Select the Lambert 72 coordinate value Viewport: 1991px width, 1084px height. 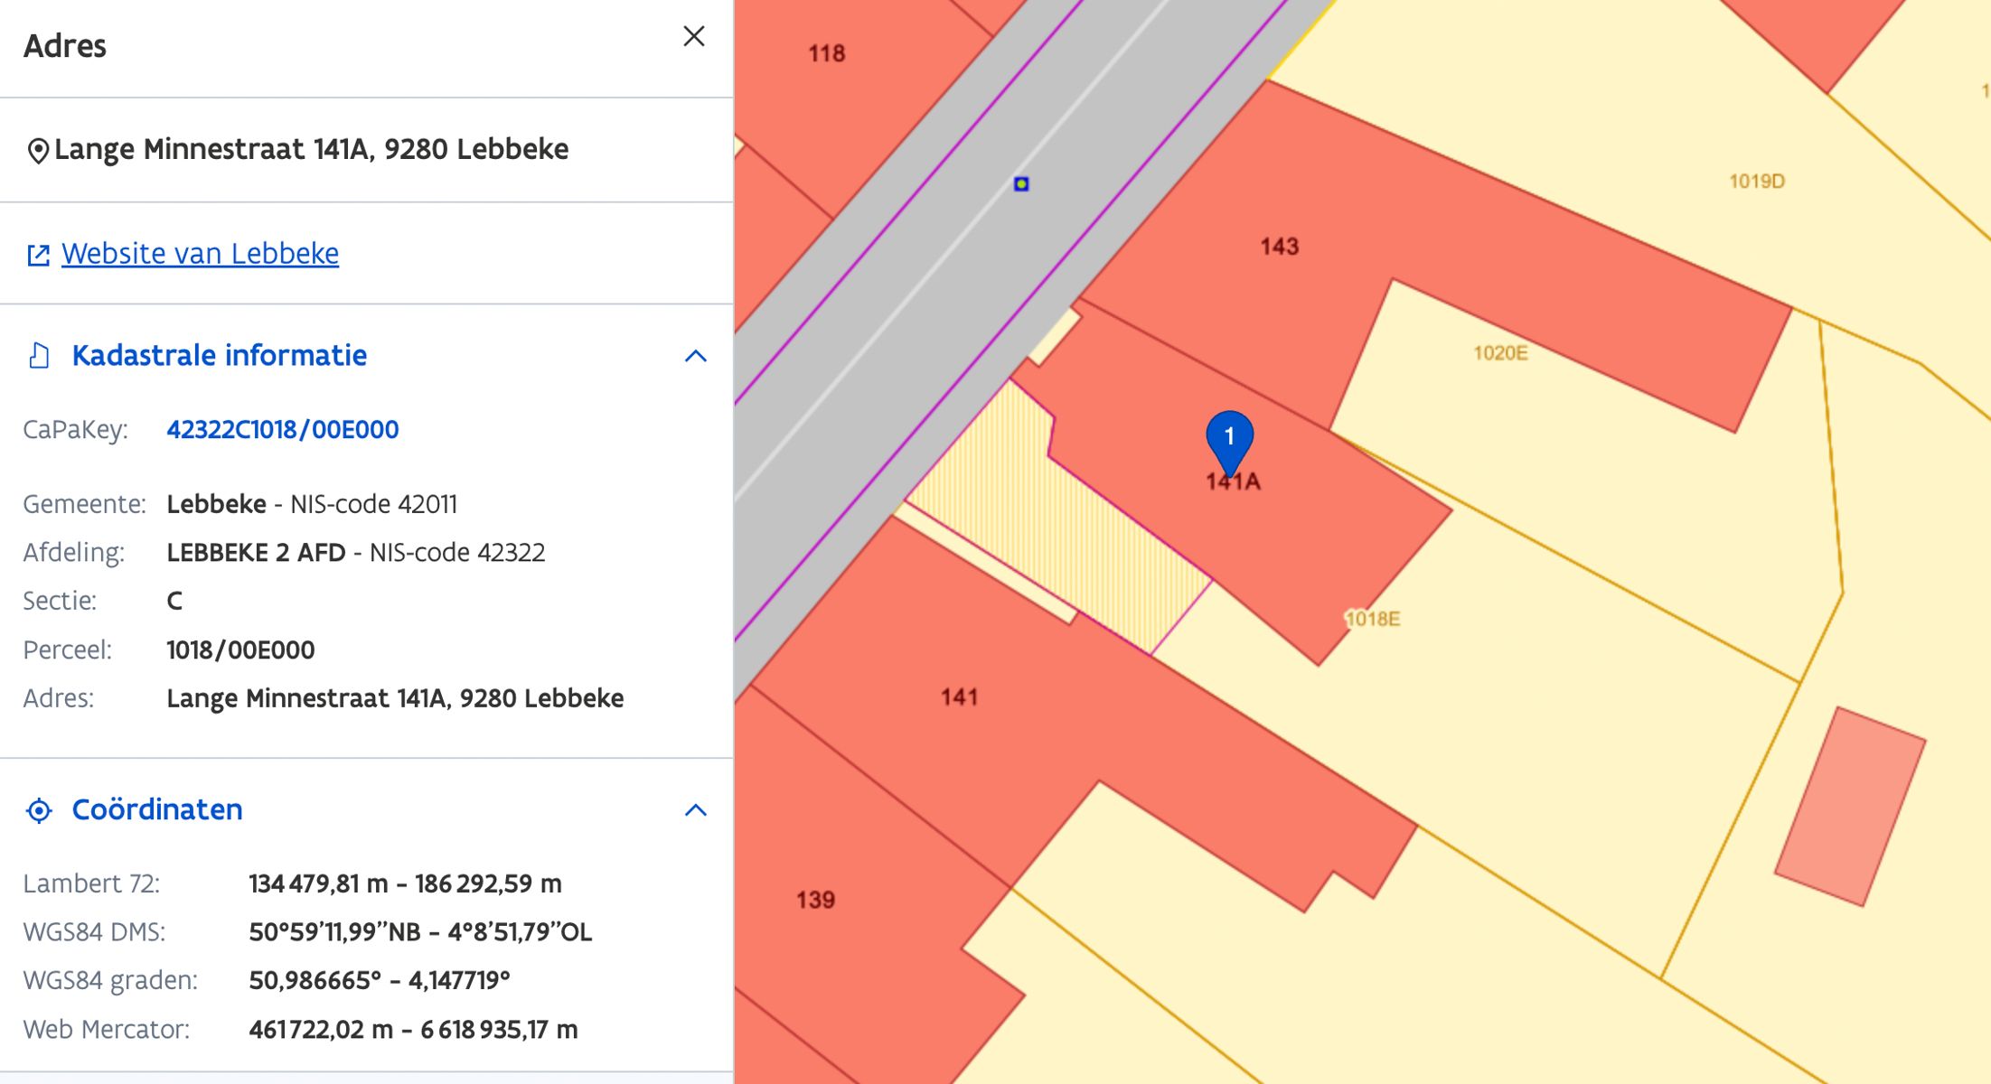point(405,883)
